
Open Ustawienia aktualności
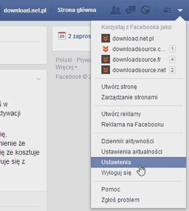coord(138,151)
